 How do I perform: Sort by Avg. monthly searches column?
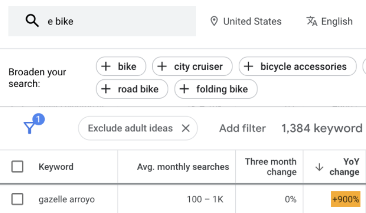tap(183, 167)
